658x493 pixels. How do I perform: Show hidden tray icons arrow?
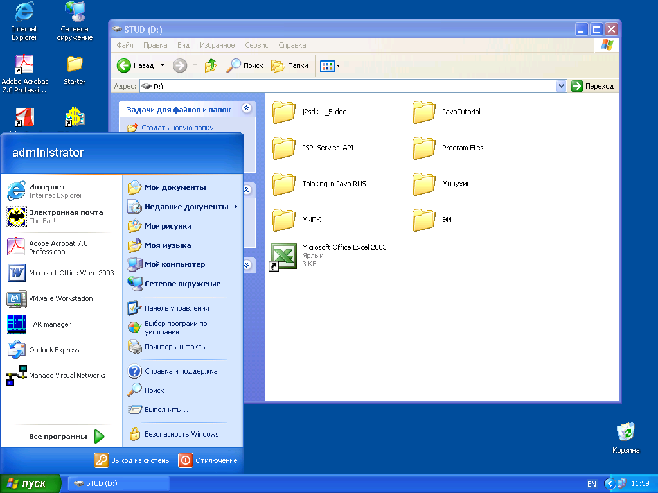(x=609, y=484)
